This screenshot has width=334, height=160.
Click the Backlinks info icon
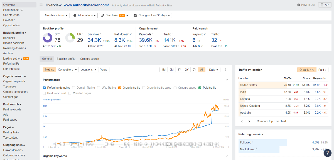[101, 34]
